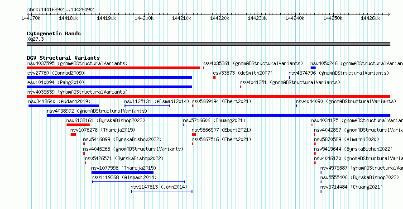Click the nsv4041251 variant label
Viewport: 403px width, 209px height.
(290, 82)
